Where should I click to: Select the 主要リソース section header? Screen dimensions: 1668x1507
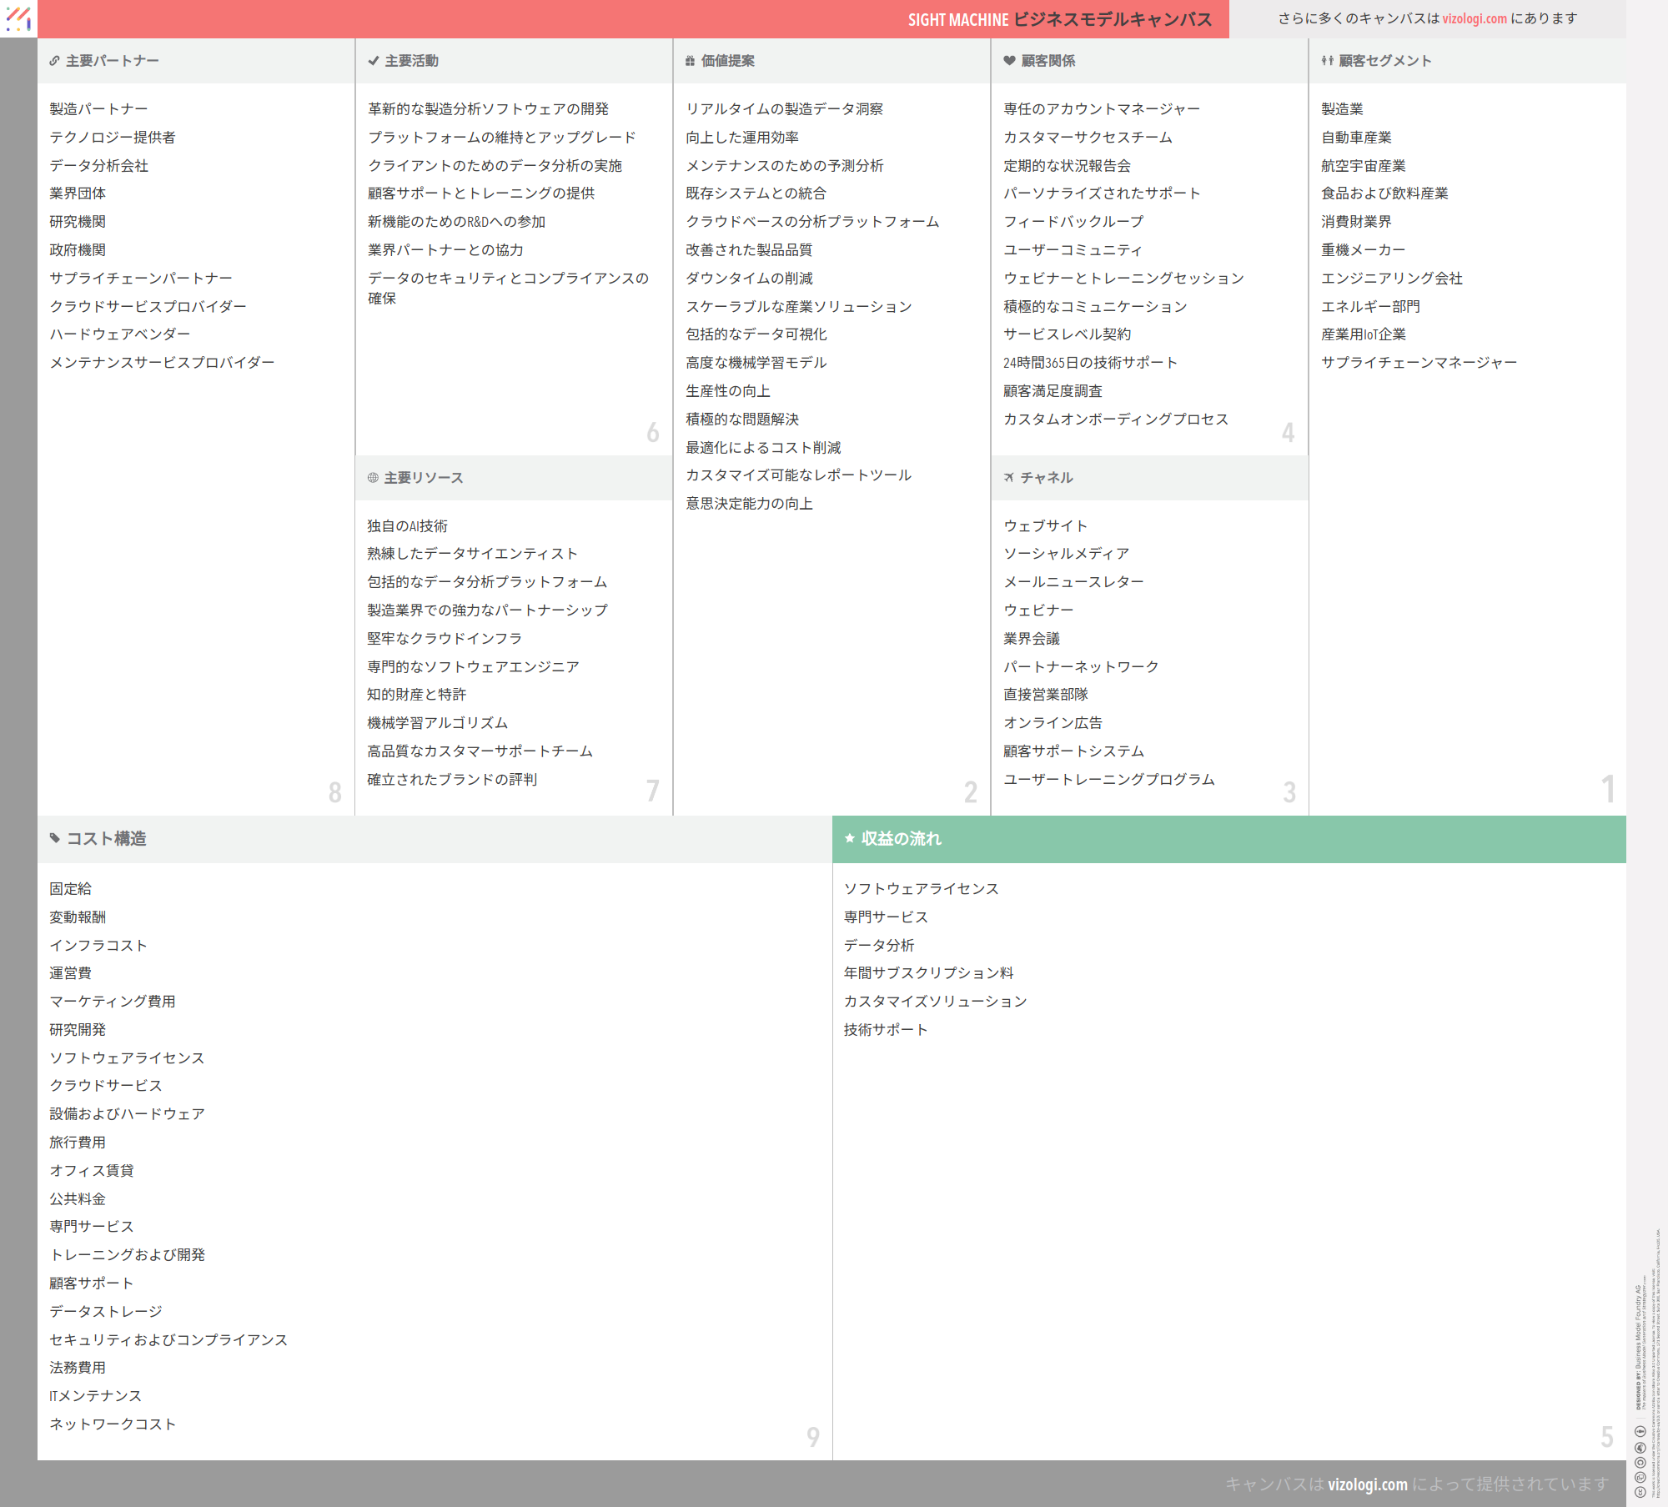tap(423, 478)
